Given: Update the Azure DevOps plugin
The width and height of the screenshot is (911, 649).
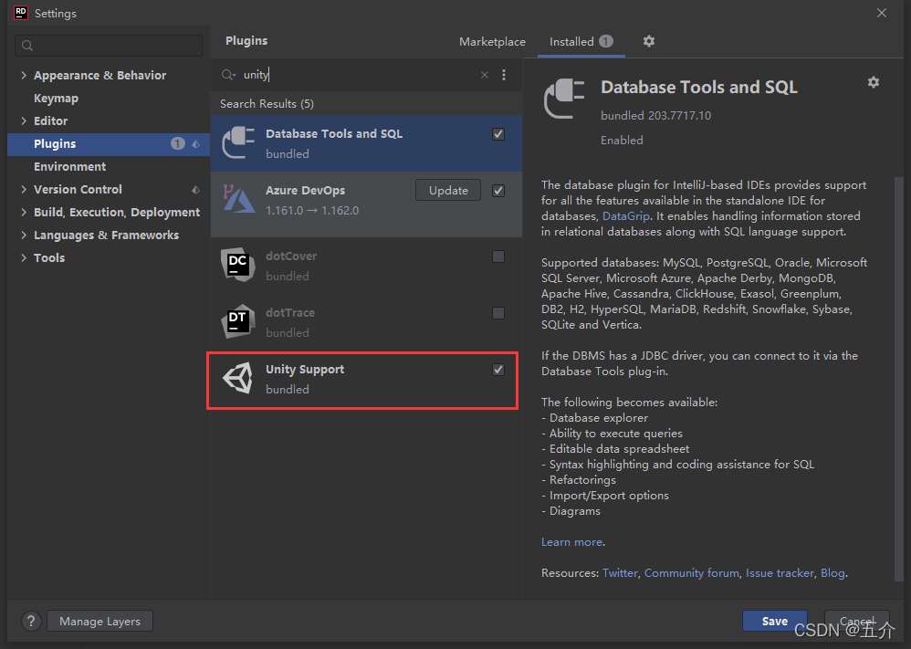Looking at the screenshot, I should (448, 191).
